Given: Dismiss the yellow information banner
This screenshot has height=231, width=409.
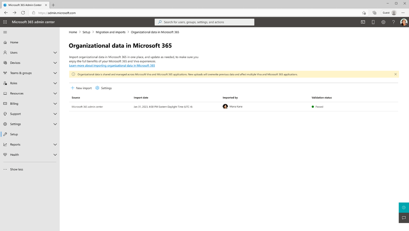Looking at the screenshot, I should [395, 74].
